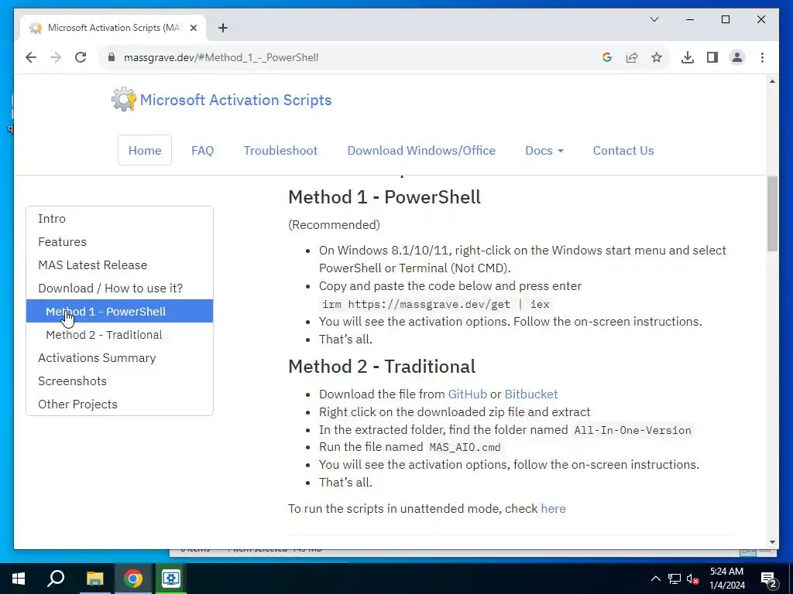
Task: Open the Chrome profile avatar
Action: pyautogui.click(x=737, y=57)
